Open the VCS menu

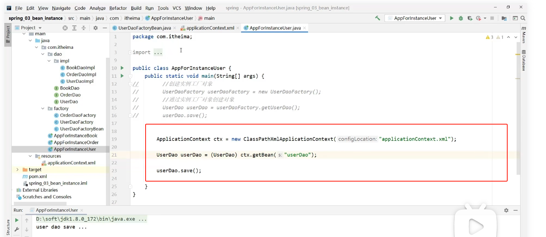coord(177,8)
